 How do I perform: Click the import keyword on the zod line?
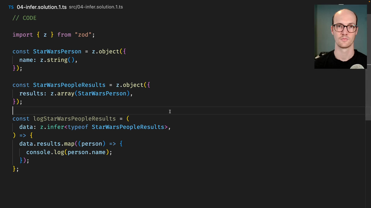tap(22, 35)
